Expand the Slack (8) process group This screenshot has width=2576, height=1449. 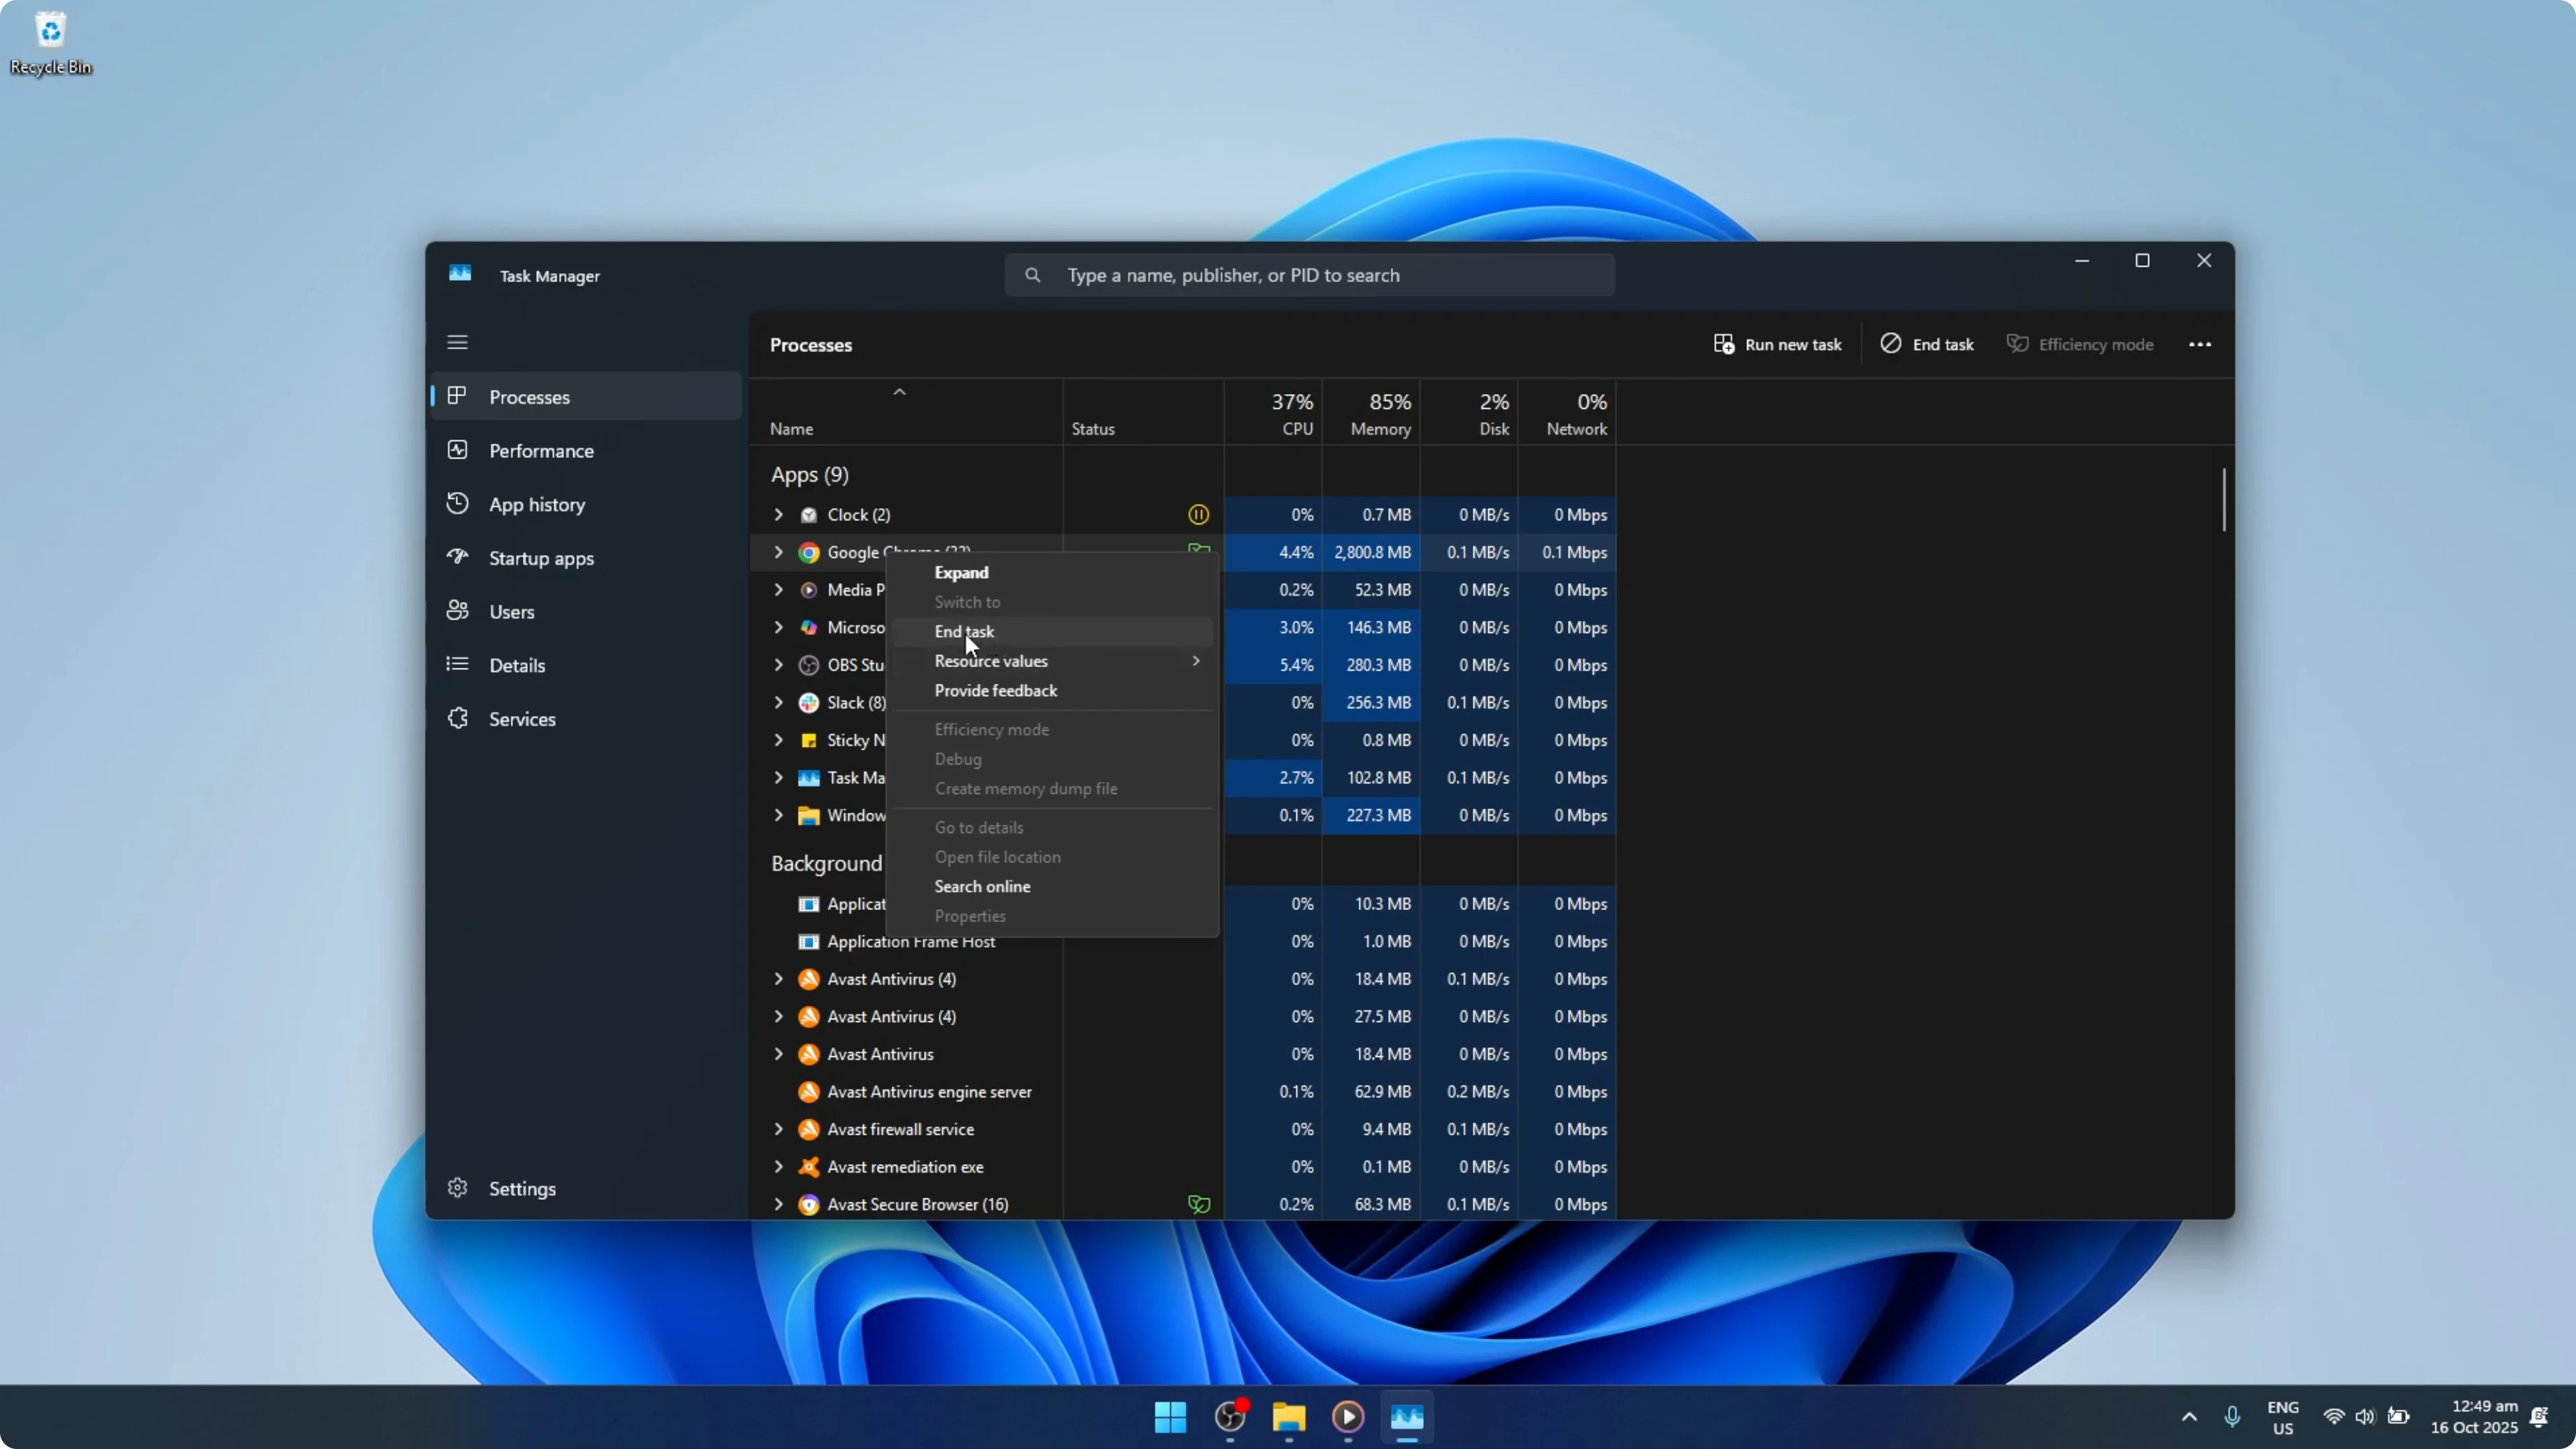click(x=778, y=703)
